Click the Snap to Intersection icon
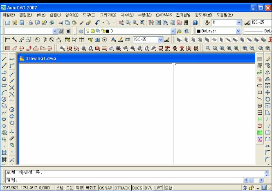This screenshot has width=272, height=191. (x=12, y=88)
